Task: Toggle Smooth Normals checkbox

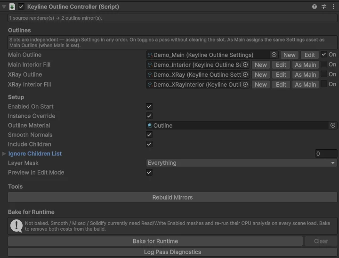Action: point(149,135)
